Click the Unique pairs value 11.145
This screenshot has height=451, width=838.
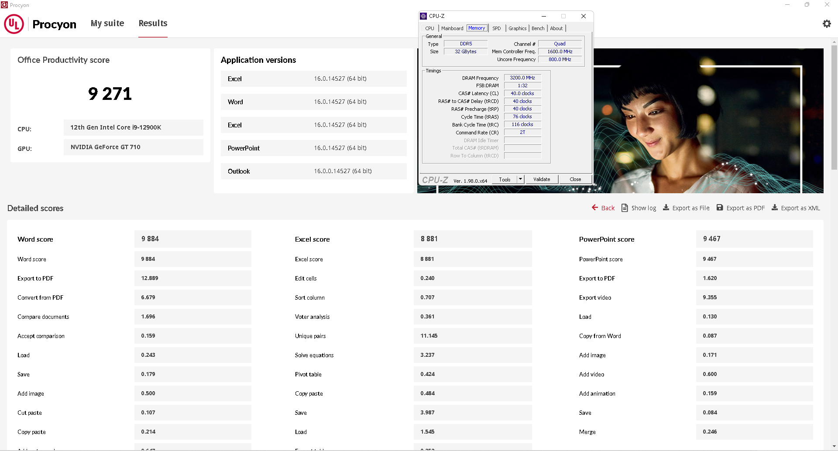473,336
